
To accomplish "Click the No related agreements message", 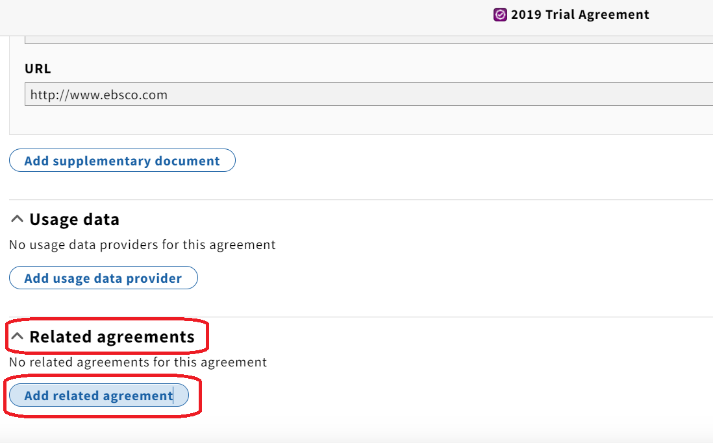I will 138,362.
